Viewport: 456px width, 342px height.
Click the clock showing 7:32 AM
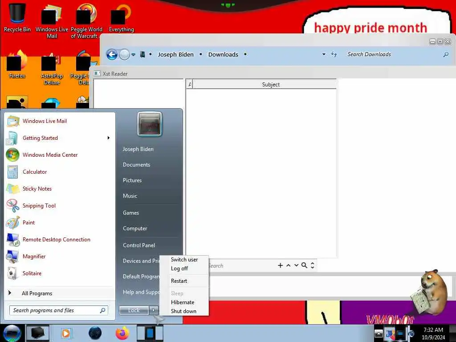[x=433, y=334]
